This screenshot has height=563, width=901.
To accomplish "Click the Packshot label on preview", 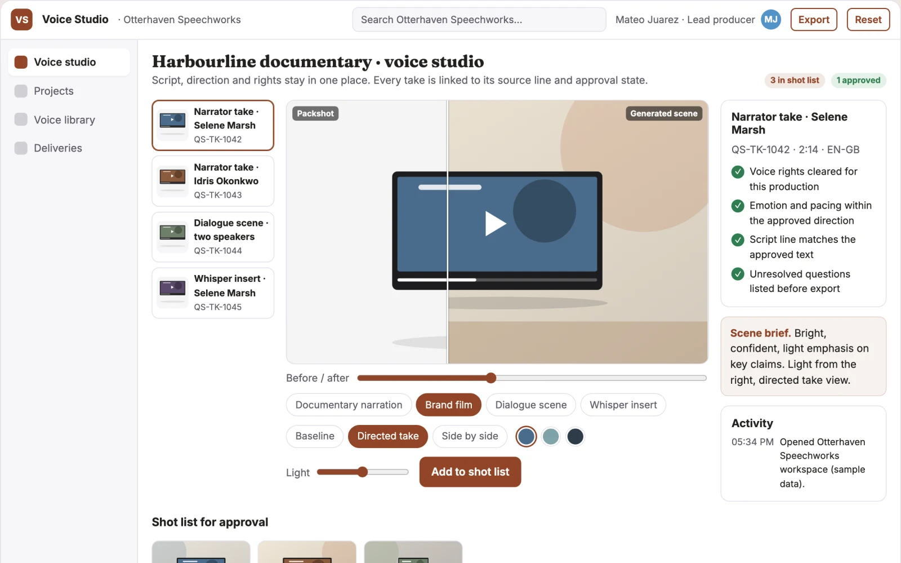I will click(x=315, y=113).
